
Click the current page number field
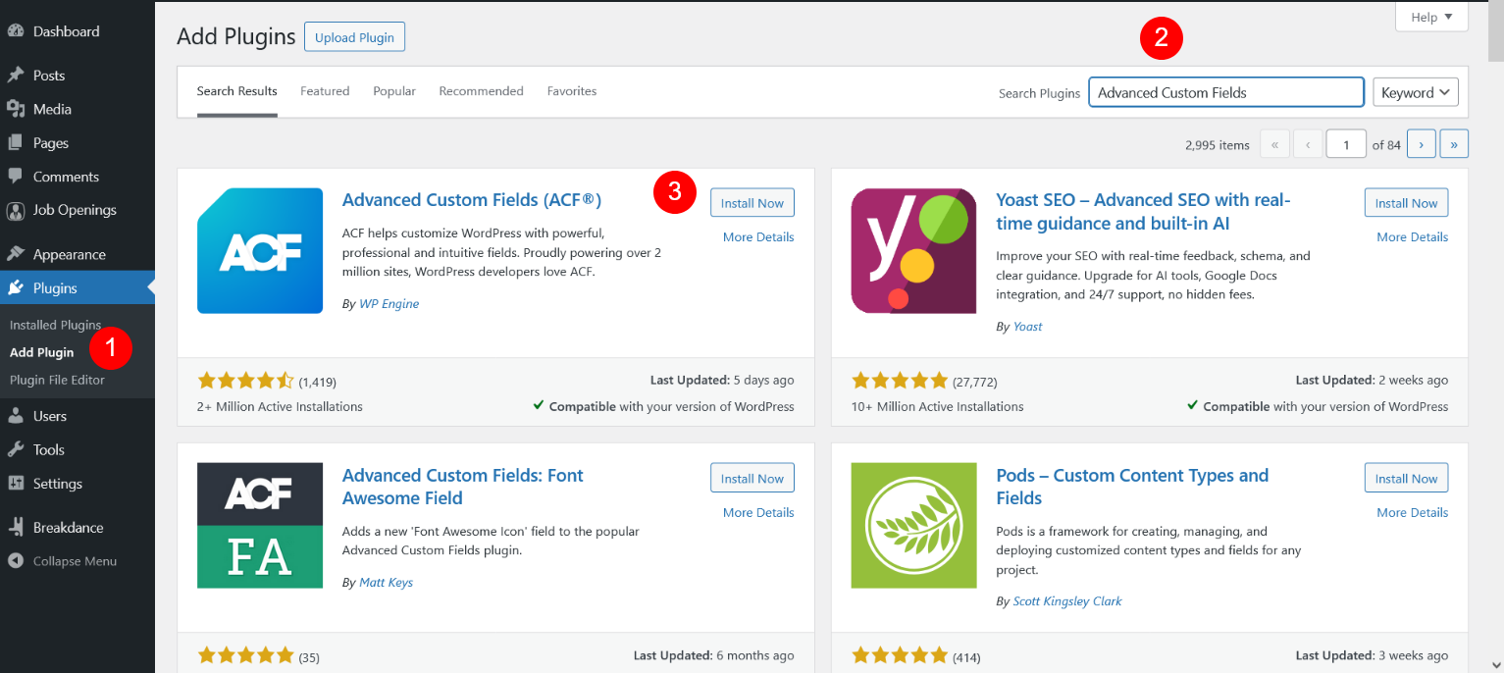(1346, 144)
